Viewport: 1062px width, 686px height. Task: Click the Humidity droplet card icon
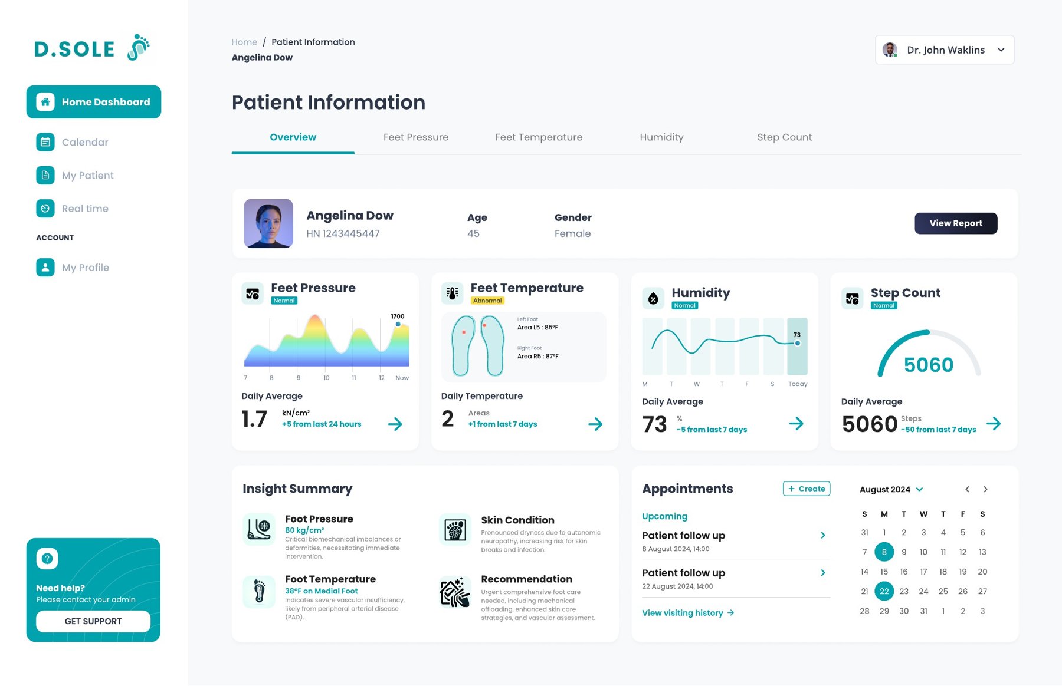click(653, 298)
